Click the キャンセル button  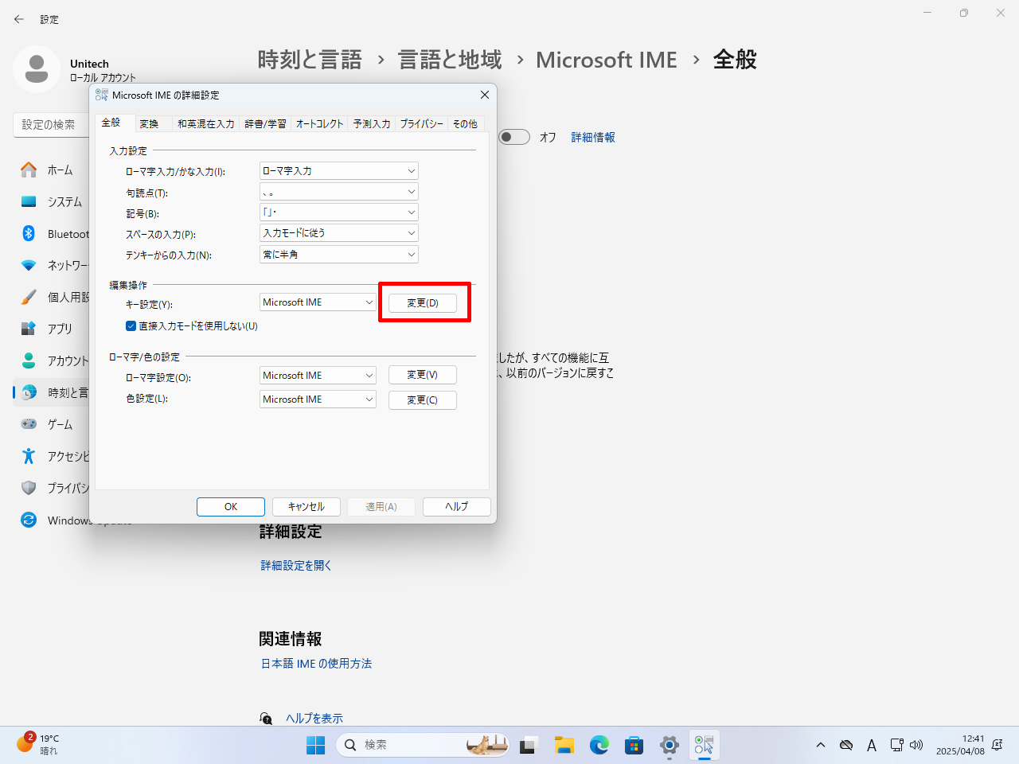pyautogui.click(x=306, y=507)
